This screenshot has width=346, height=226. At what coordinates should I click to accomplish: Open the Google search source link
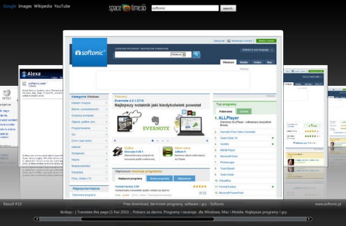pos(10,6)
